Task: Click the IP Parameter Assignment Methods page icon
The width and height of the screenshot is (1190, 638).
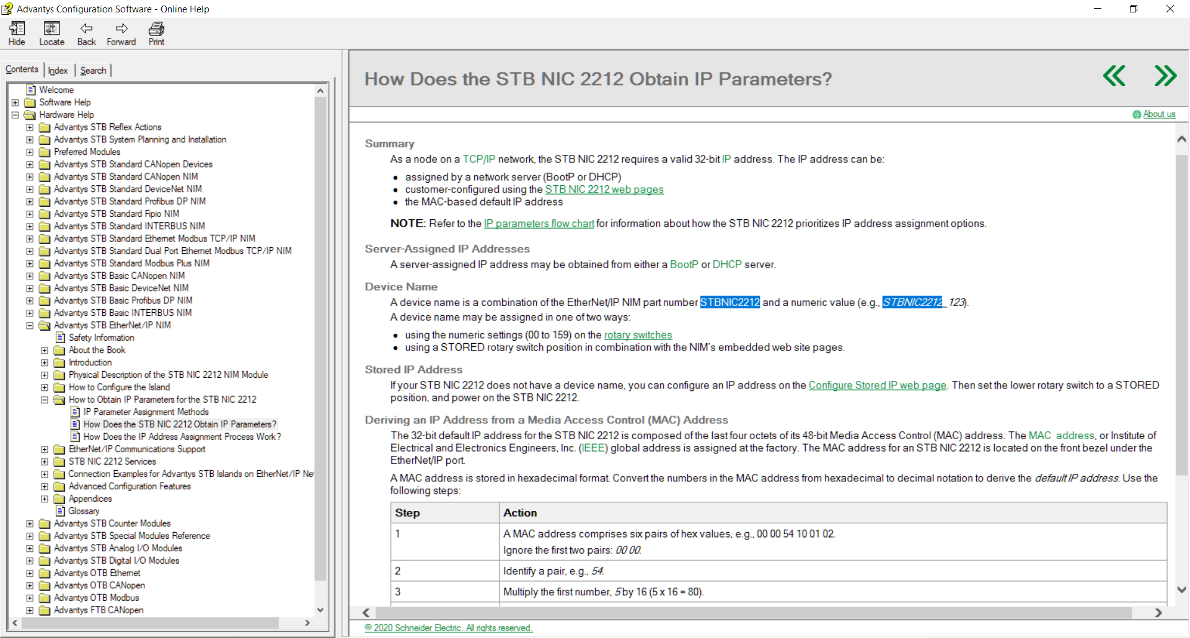Action: click(76, 412)
